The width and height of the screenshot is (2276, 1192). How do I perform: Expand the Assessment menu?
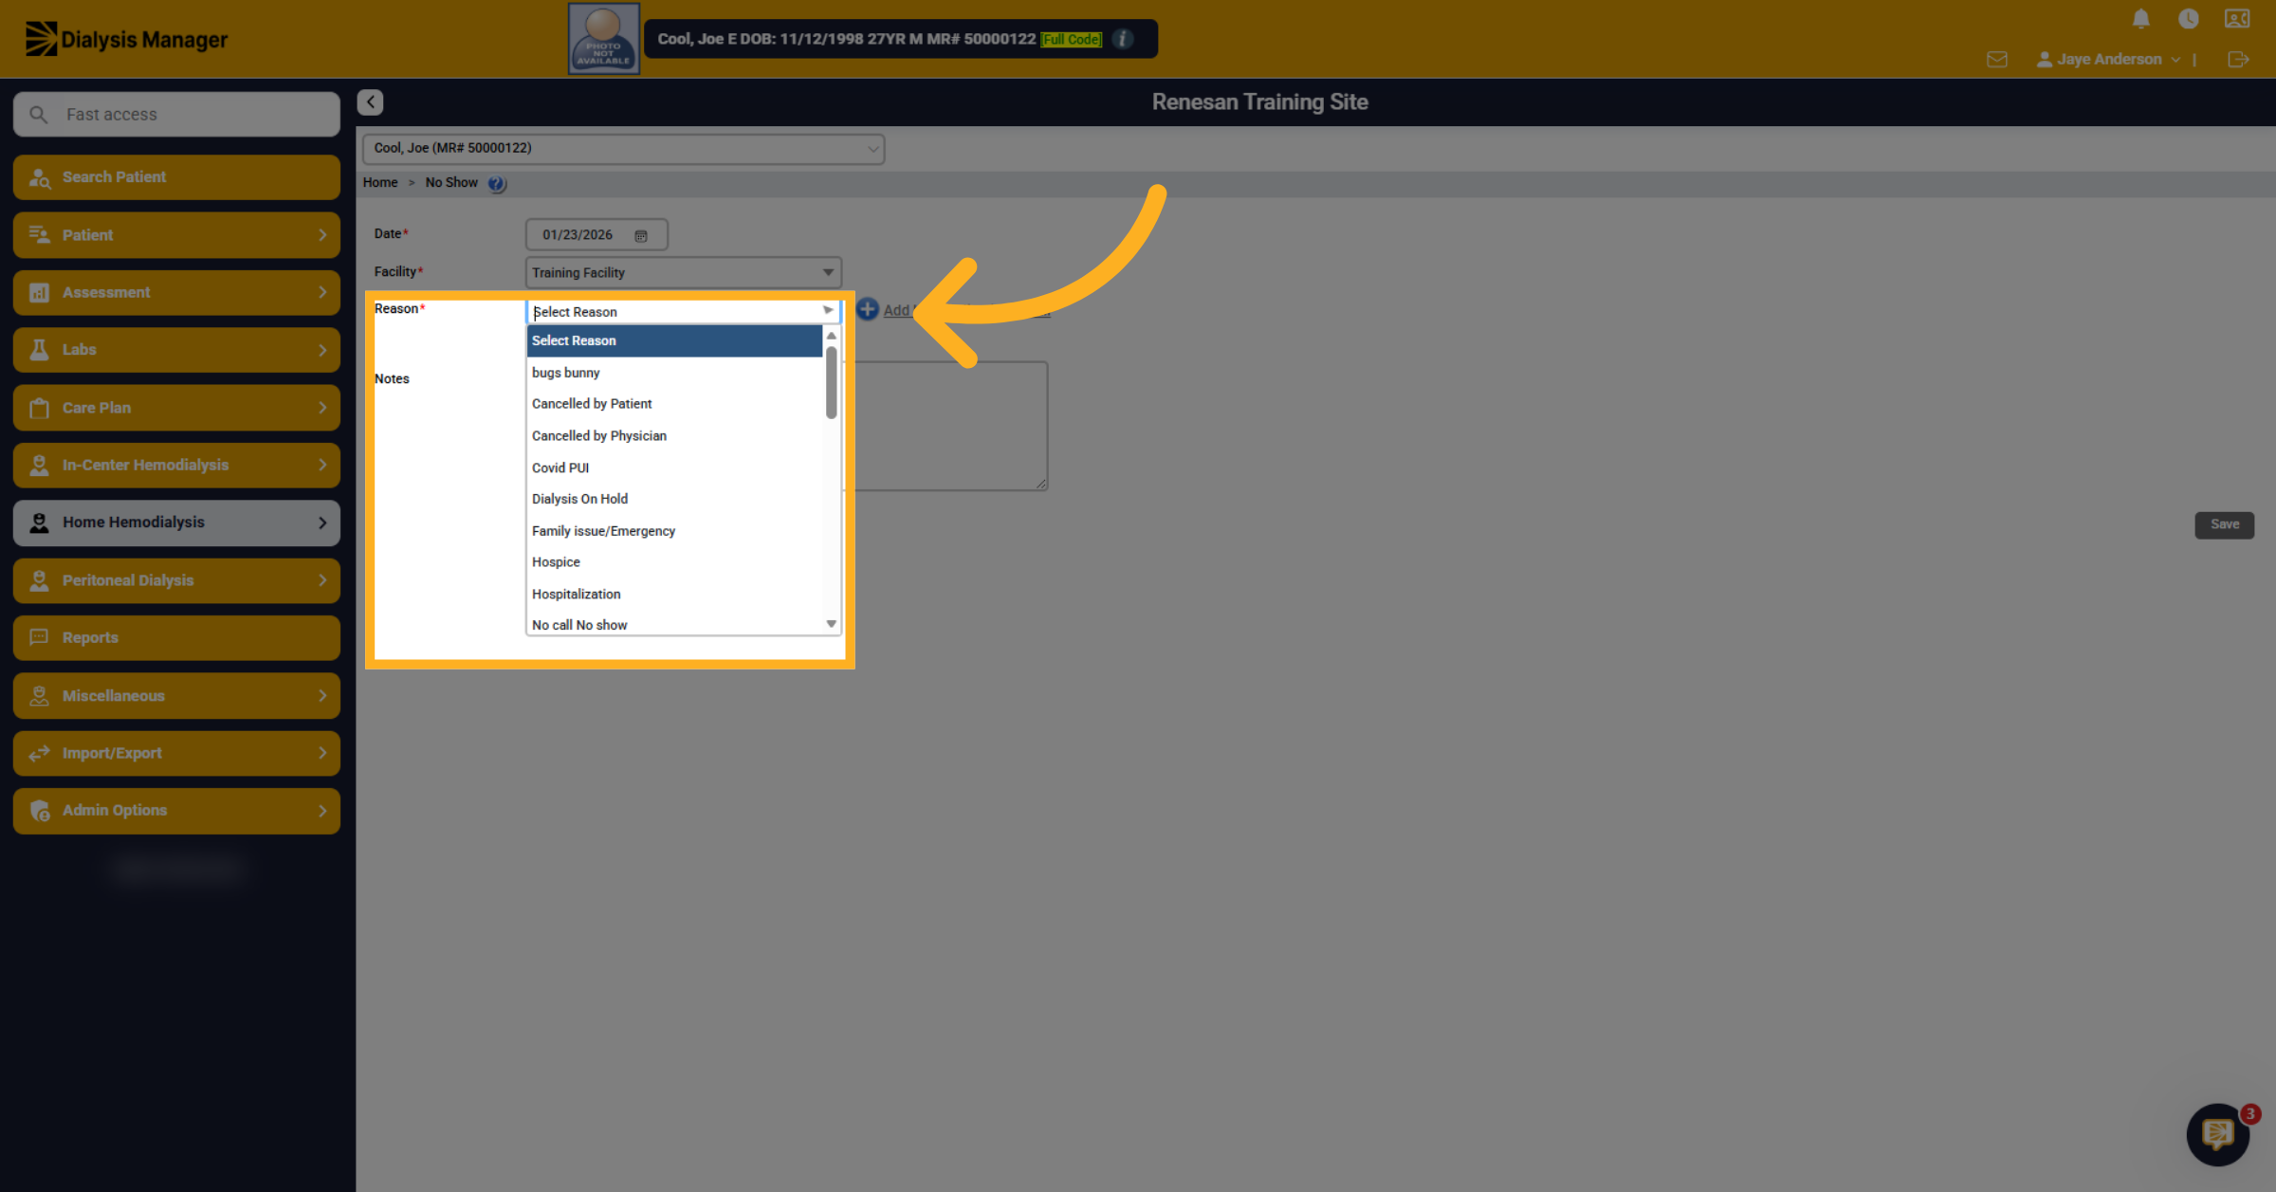176,292
